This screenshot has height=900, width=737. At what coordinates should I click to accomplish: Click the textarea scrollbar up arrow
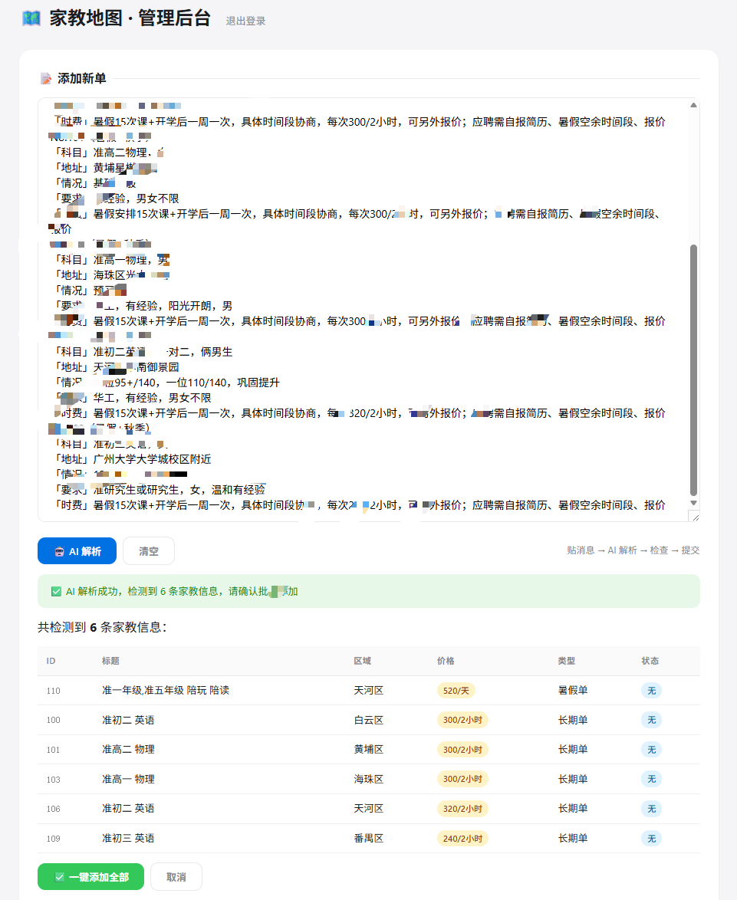[693, 105]
